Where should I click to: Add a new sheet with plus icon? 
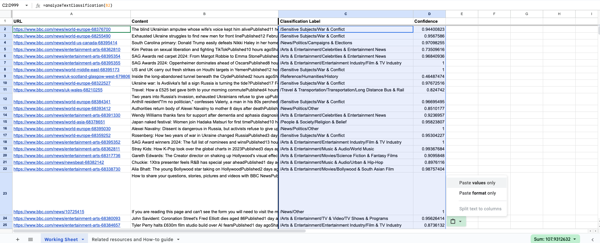(18, 239)
